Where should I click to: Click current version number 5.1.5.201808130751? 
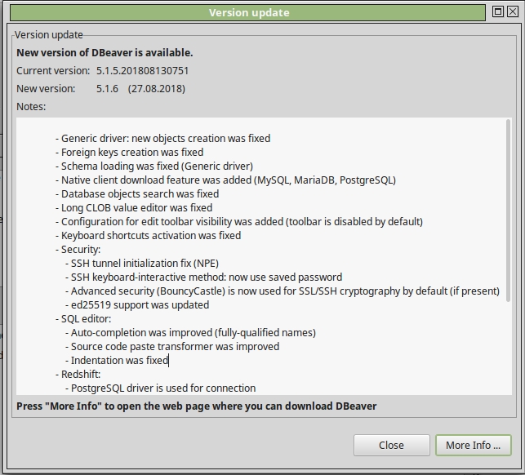[x=143, y=71]
